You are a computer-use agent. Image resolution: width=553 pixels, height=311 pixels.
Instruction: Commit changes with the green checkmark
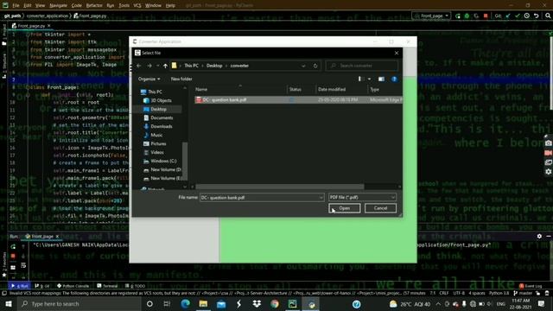click(518, 16)
